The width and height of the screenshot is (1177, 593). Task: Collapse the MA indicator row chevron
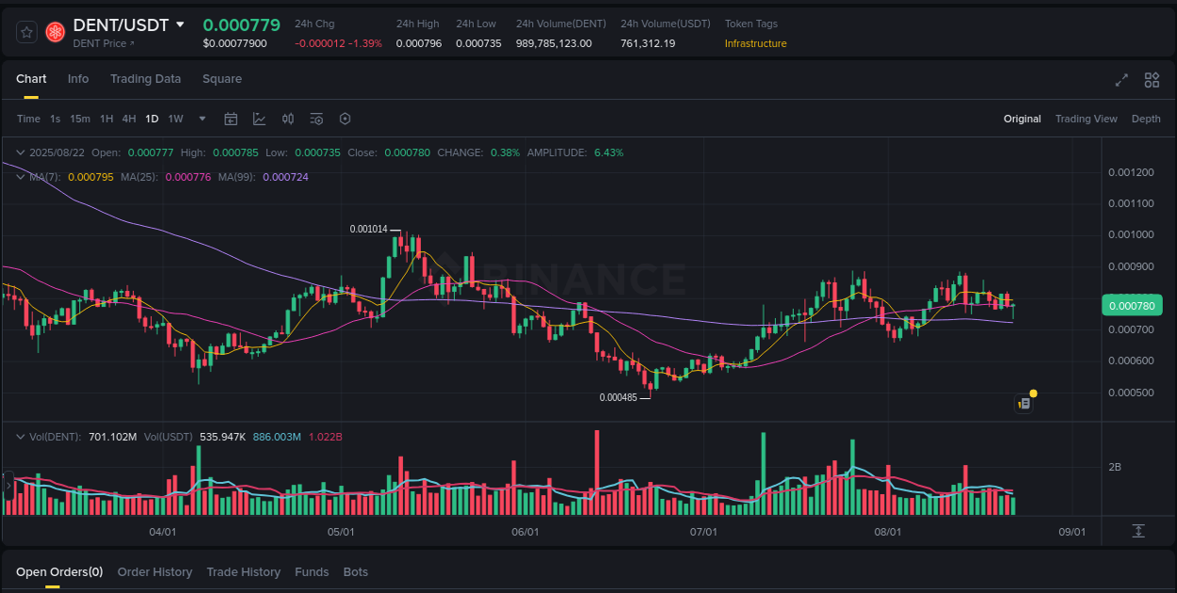(x=19, y=176)
